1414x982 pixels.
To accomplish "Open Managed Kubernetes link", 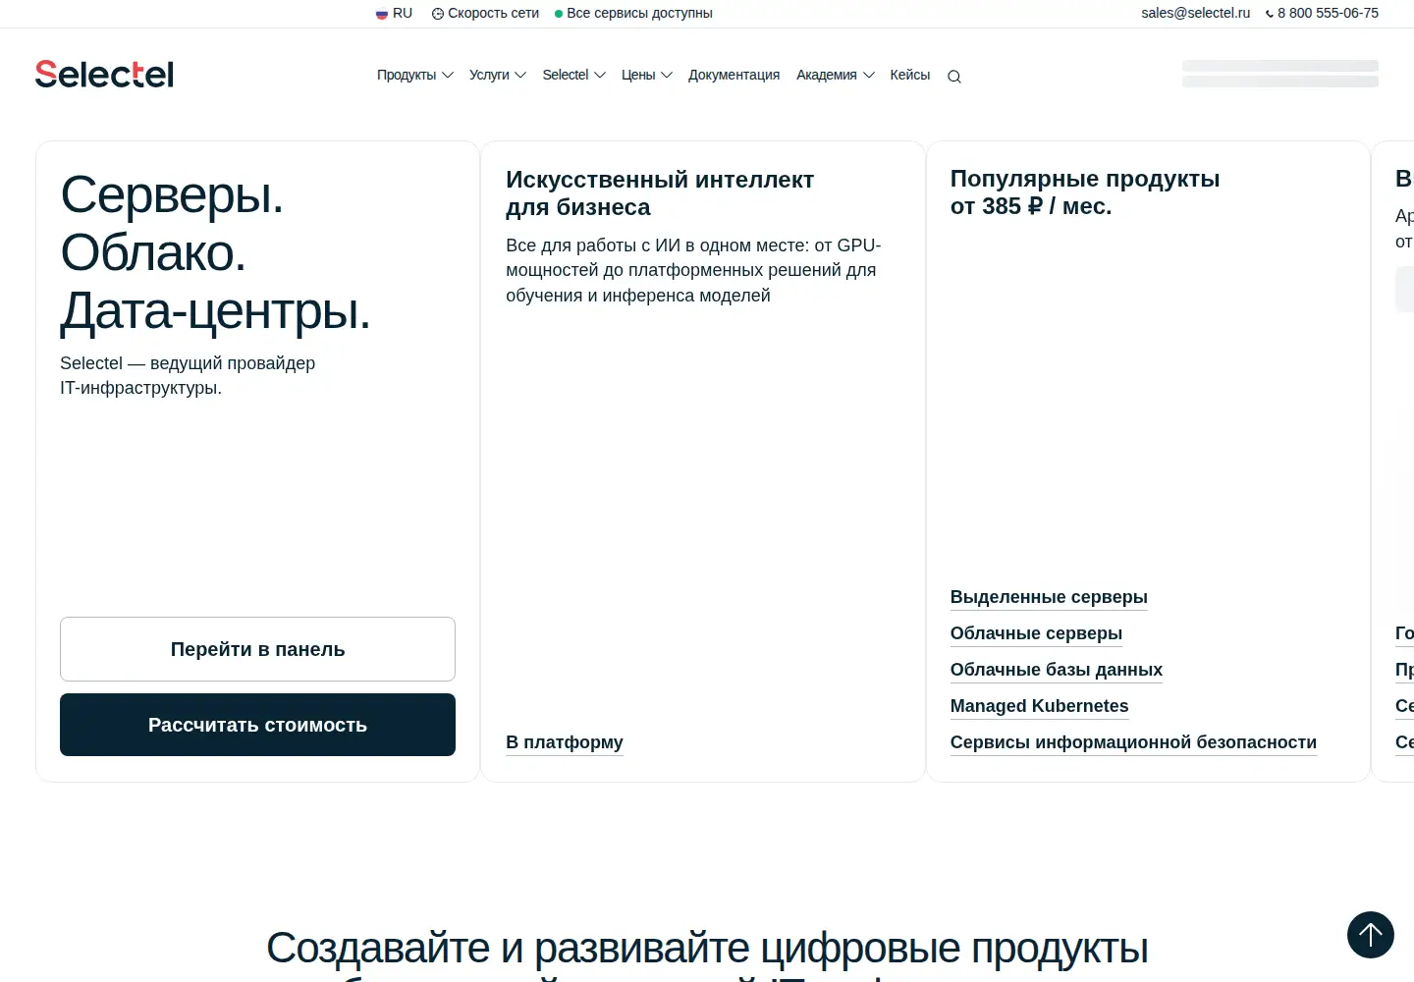I will [1039, 706].
